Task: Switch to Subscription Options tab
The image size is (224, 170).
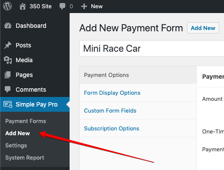Action: point(112,128)
